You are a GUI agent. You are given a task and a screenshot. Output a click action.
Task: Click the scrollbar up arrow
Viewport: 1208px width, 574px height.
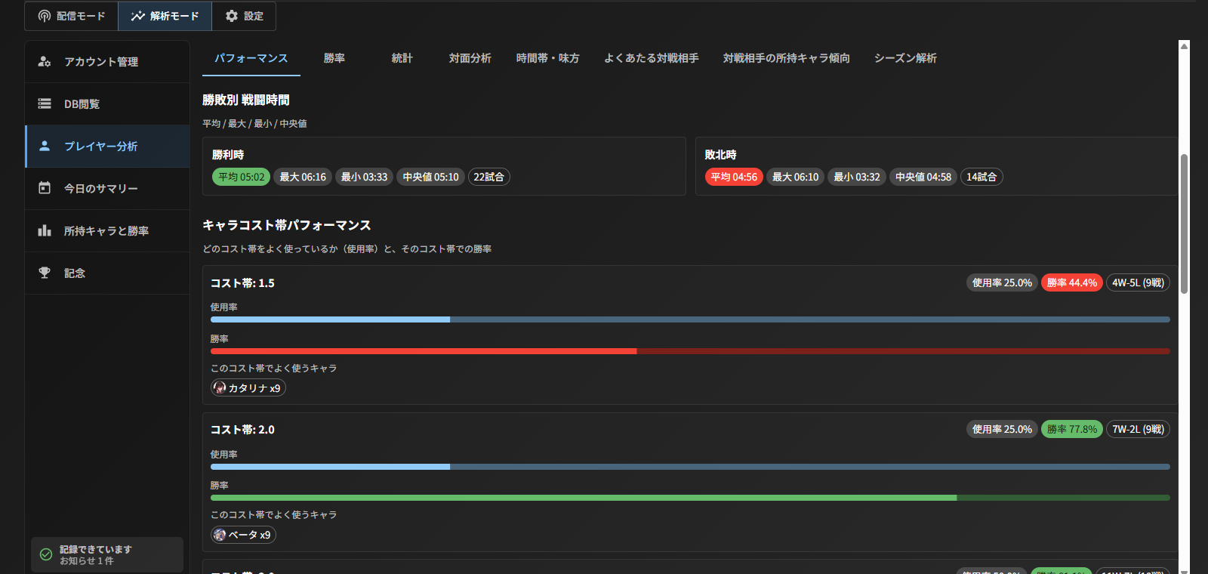tap(1184, 46)
